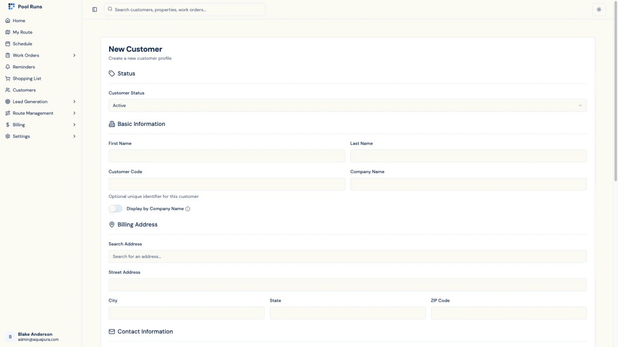
Task: Click the Company Name input field
Action: coord(469,184)
